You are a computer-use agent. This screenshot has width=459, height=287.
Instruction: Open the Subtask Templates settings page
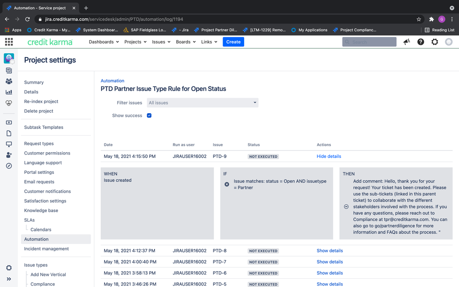coord(44,127)
